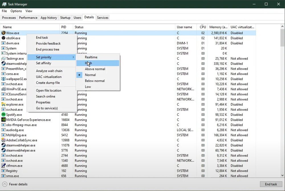The height and width of the screenshot is (191, 285).
Task: Open the Options menu
Action: click(16, 11)
